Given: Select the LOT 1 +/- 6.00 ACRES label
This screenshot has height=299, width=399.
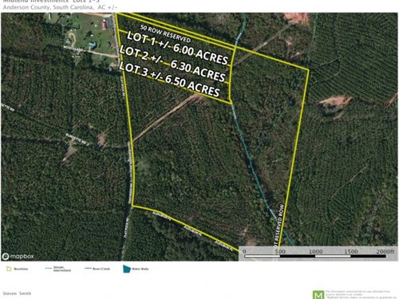Looking at the screenshot, I should pos(177,48).
